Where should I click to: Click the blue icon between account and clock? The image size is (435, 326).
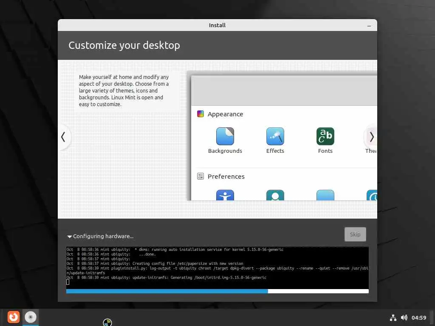point(325,195)
